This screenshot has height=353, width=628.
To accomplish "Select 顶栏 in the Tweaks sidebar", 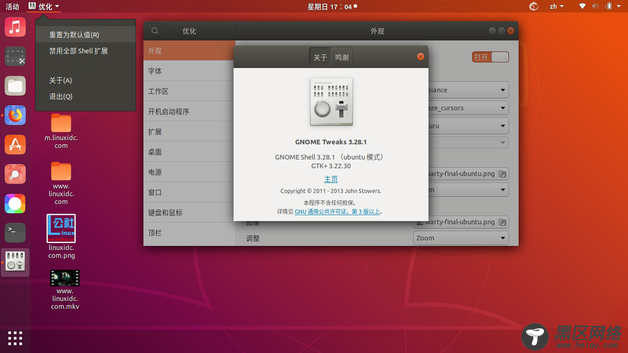I will pyautogui.click(x=189, y=233).
